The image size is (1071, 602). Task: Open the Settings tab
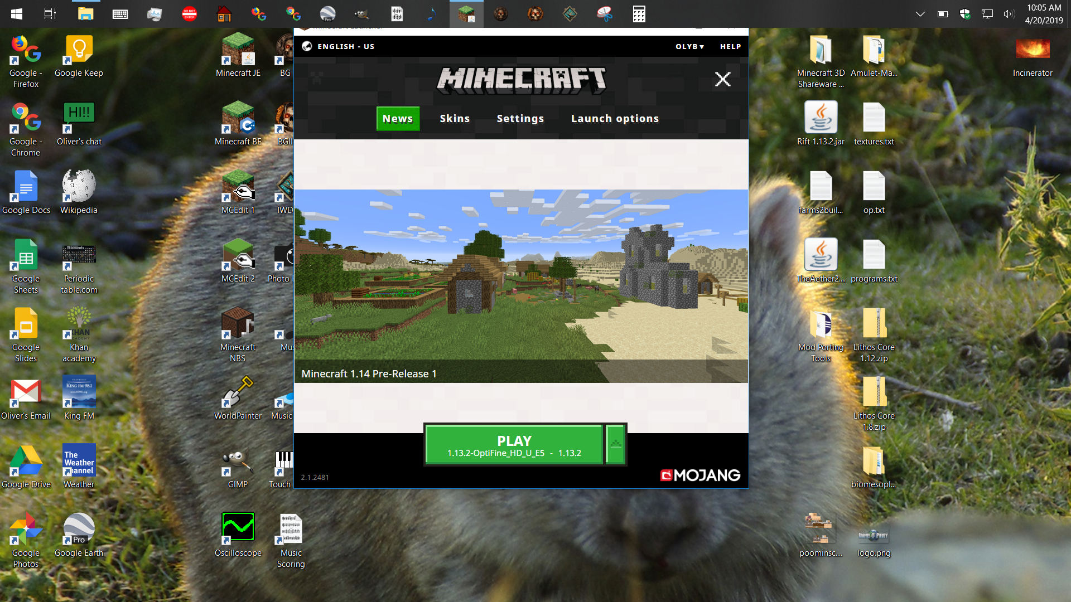tap(520, 119)
